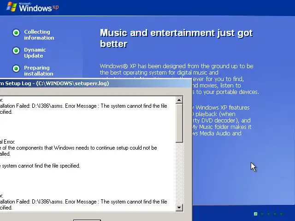The image size is (295, 221).
Task: Select the Preparing installation step indicator
Action: pyautogui.click(x=16, y=69)
